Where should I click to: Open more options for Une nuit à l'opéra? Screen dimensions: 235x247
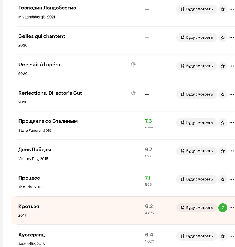pos(231,66)
